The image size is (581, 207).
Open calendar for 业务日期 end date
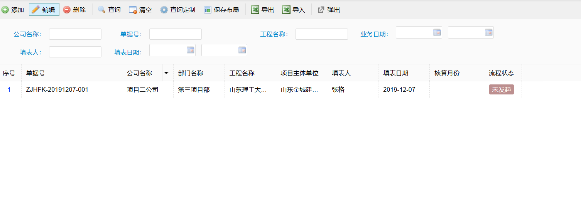pos(488,32)
